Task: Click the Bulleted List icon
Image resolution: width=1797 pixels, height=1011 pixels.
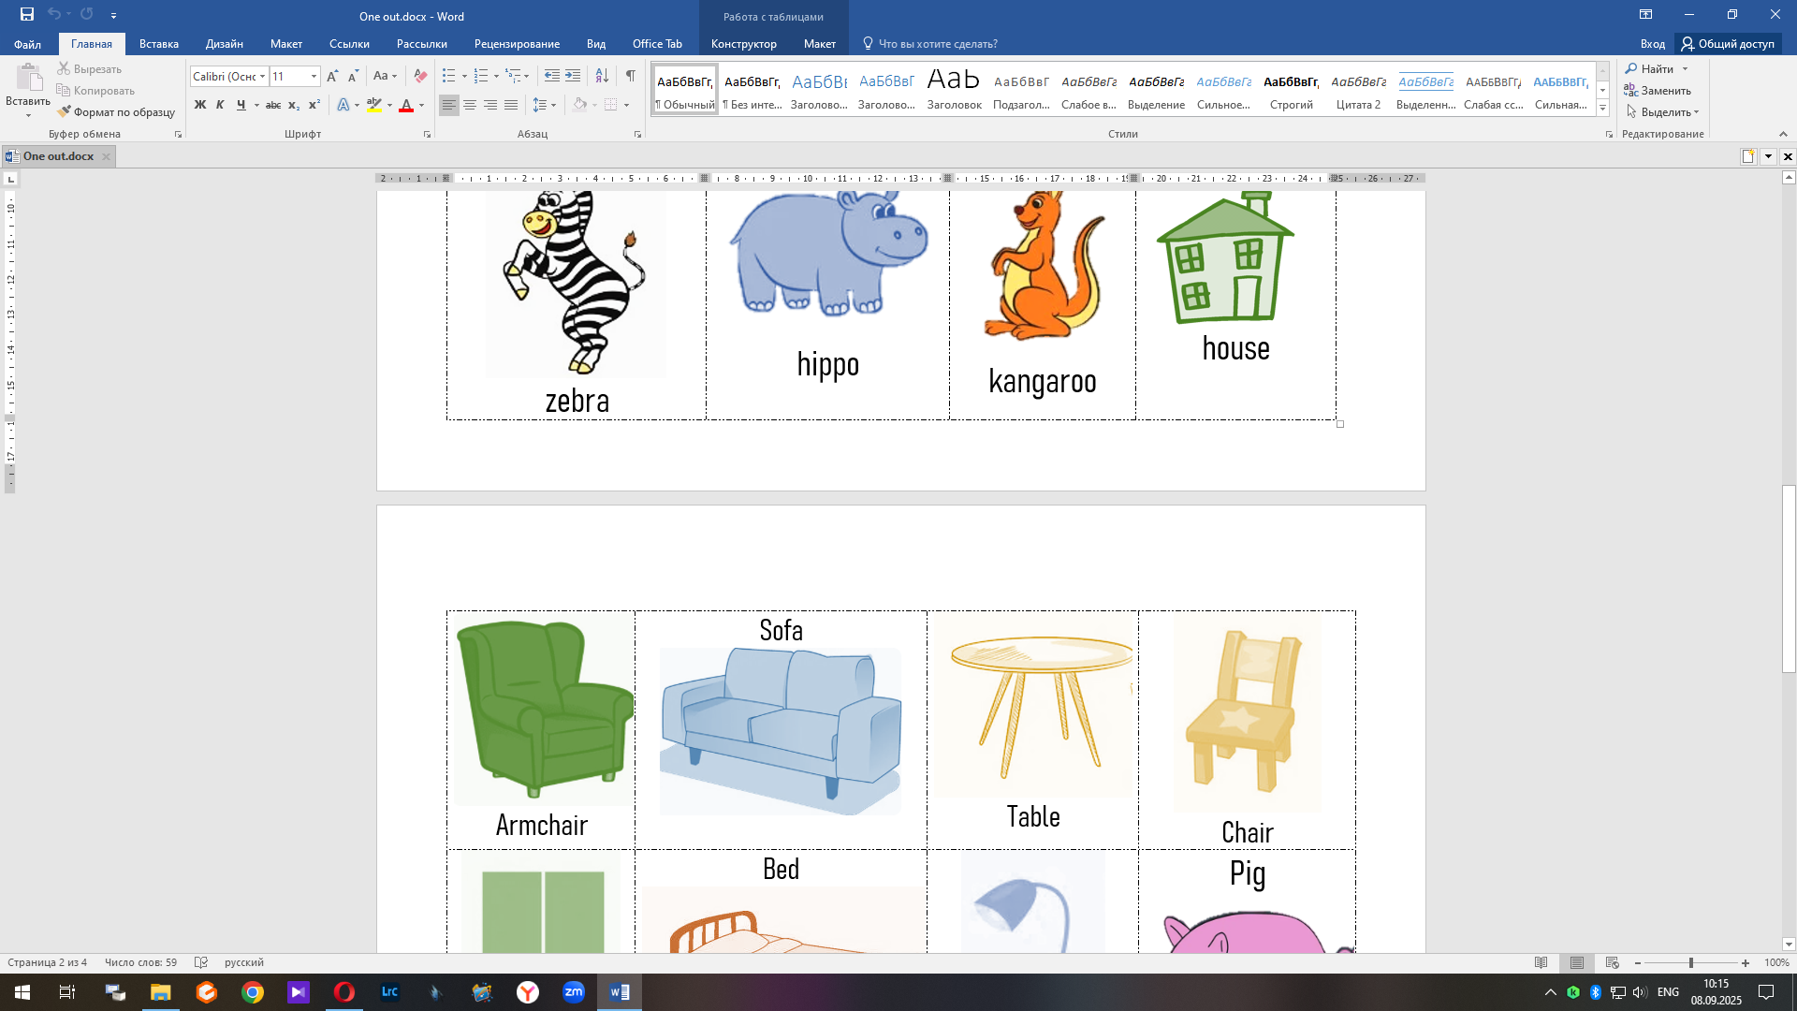Action: coord(449,76)
